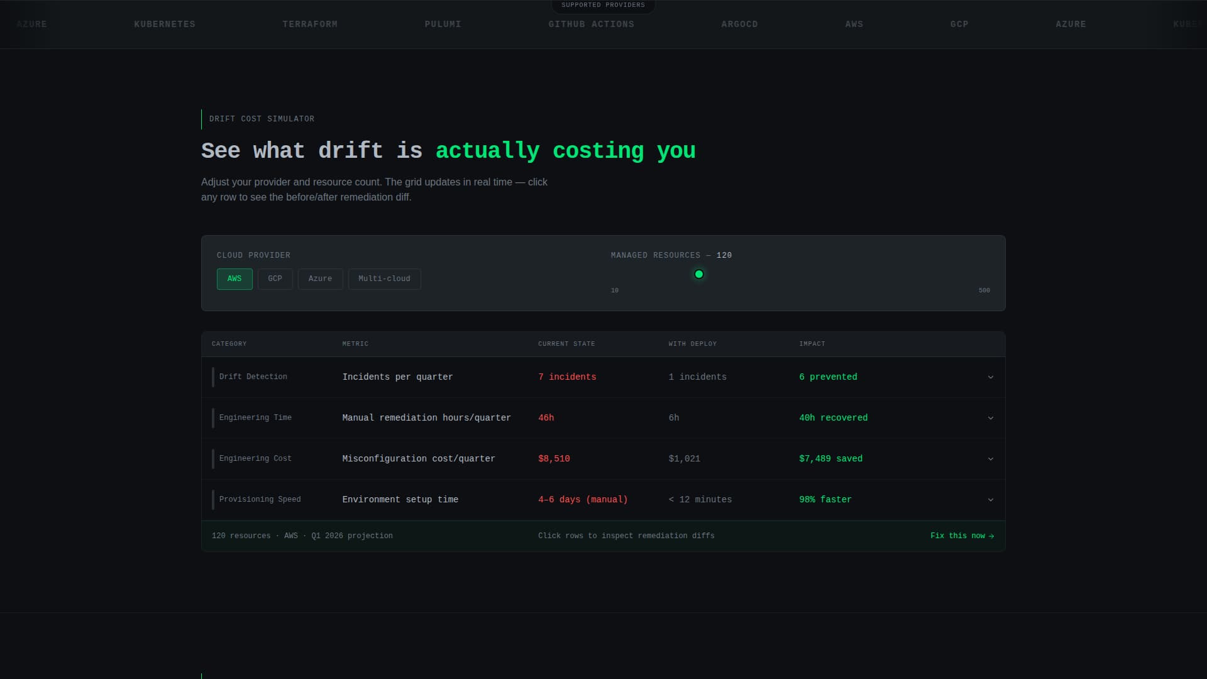Click the 'Supported Providers' badge

point(603,6)
